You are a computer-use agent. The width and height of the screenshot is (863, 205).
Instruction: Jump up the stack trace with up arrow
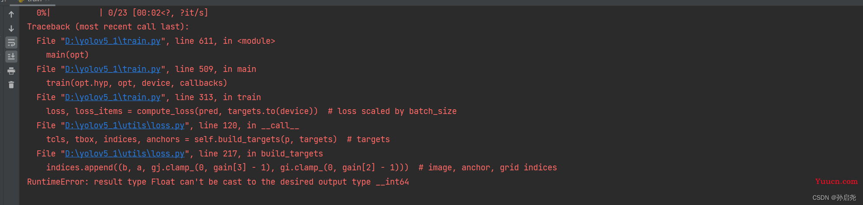coord(11,14)
